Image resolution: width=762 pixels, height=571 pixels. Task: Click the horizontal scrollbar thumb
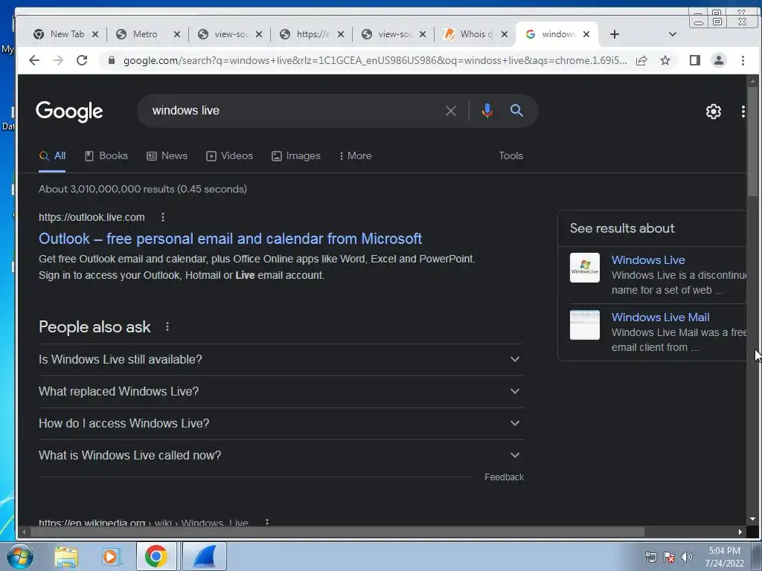(x=337, y=532)
